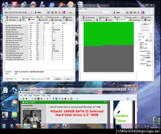Image resolution: width=161 pixels, height=134 pixels.
Task: Click Exit button in left HD Tune
Action: pyautogui.click(x=70, y=12)
